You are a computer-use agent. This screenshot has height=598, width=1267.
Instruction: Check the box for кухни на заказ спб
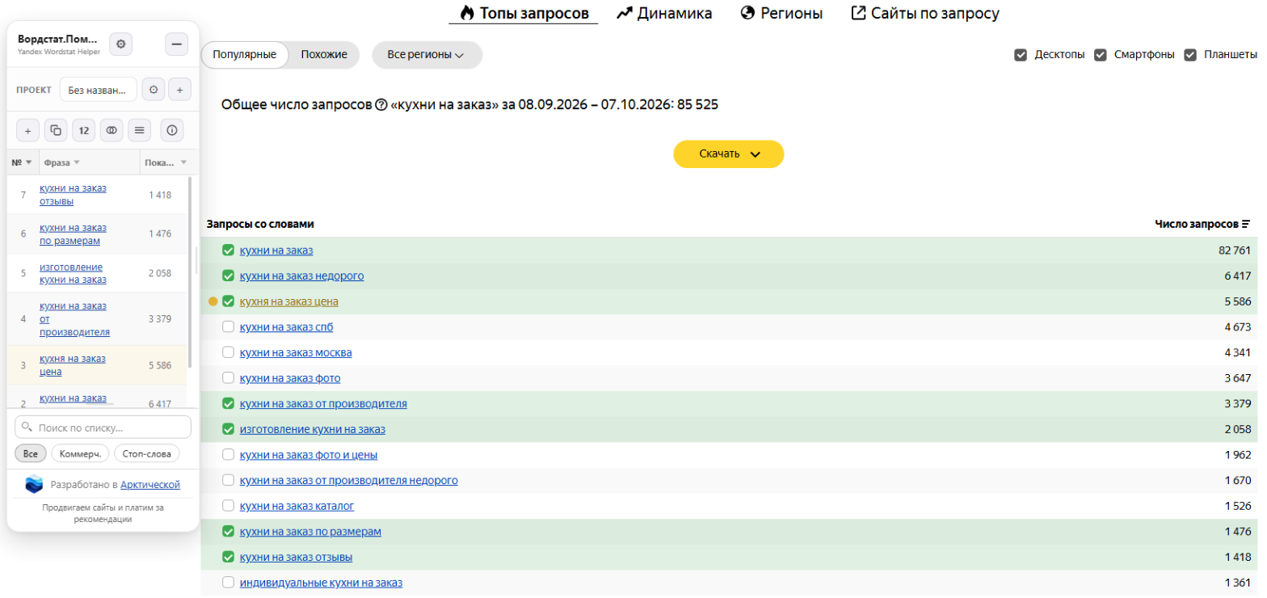[228, 327]
